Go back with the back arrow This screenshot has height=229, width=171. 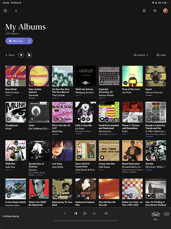click(16, 11)
